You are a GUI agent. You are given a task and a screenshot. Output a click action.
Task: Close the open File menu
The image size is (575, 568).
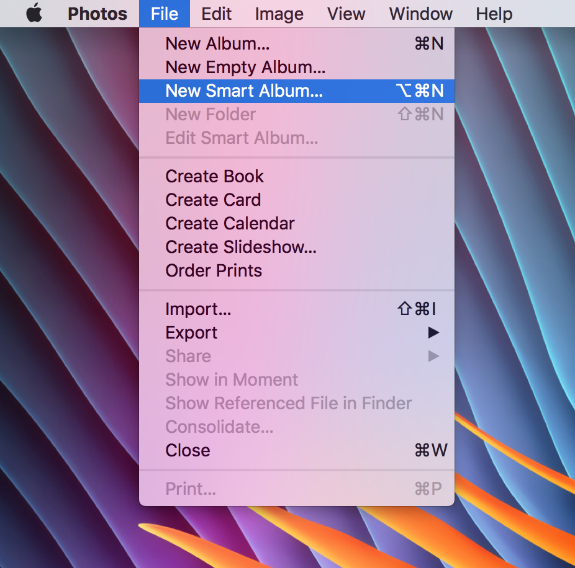click(165, 14)
